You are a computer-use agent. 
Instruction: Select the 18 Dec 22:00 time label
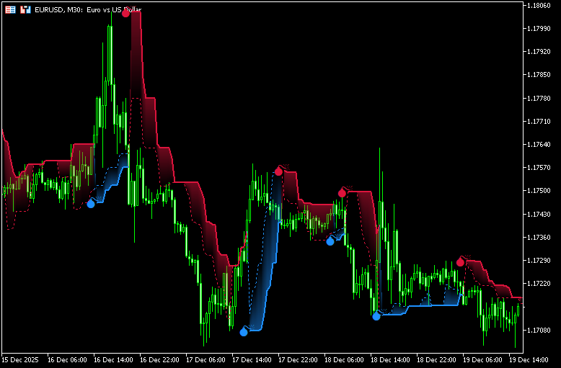[436, 359]
